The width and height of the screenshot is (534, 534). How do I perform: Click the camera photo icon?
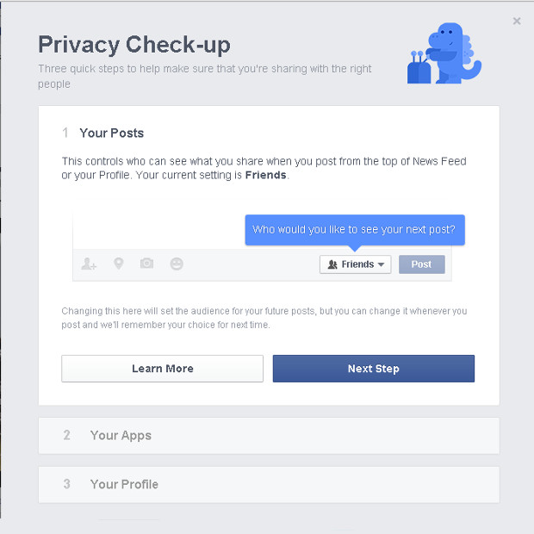tap(146, 264)
